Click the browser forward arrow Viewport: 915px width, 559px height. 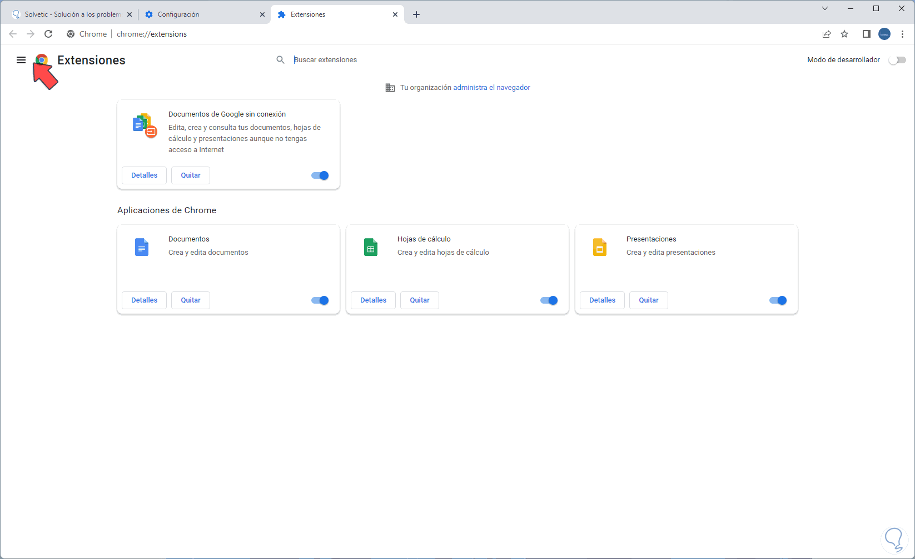point(31,34)
